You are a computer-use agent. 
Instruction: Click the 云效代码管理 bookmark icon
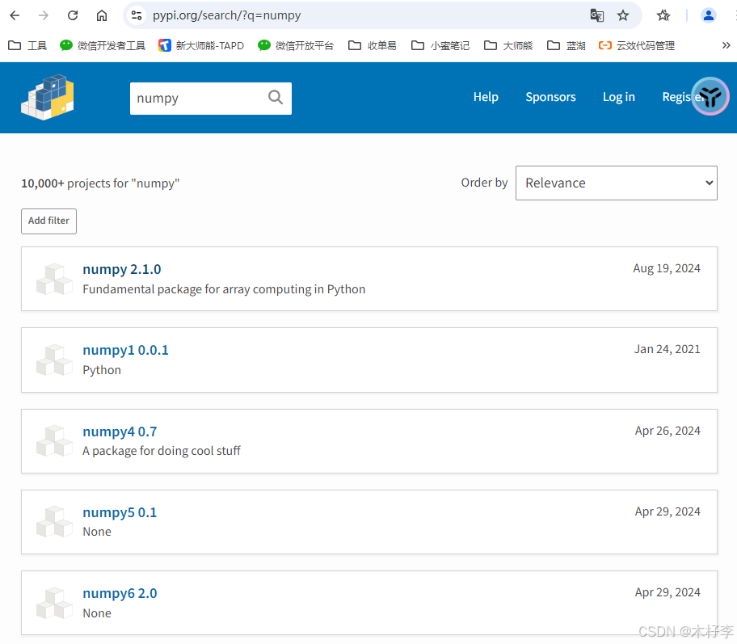[x=605, y=45]
